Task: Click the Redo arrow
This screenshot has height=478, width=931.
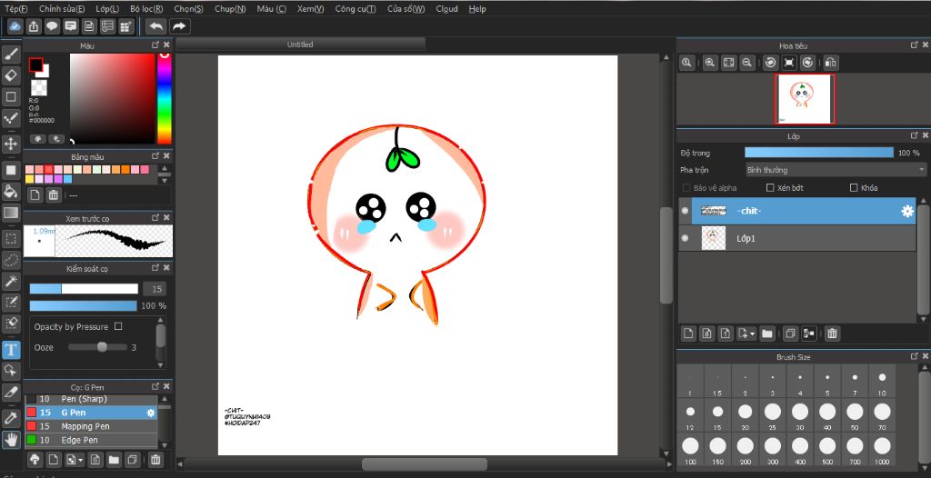Action: (x=179, y=26)
